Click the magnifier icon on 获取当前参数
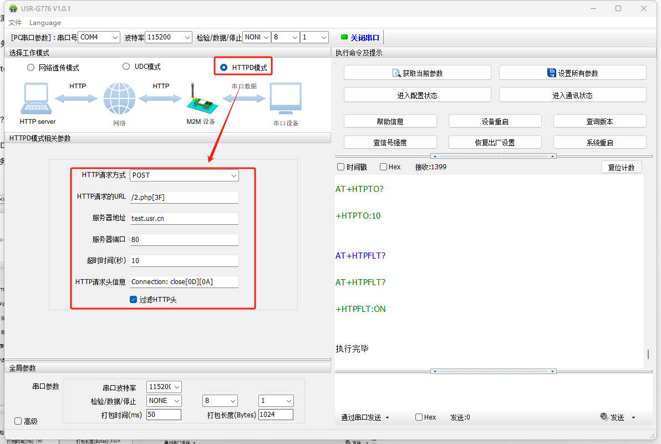This screenshot has width=661, height=444. pyautogui.click(x=396, y=73)
